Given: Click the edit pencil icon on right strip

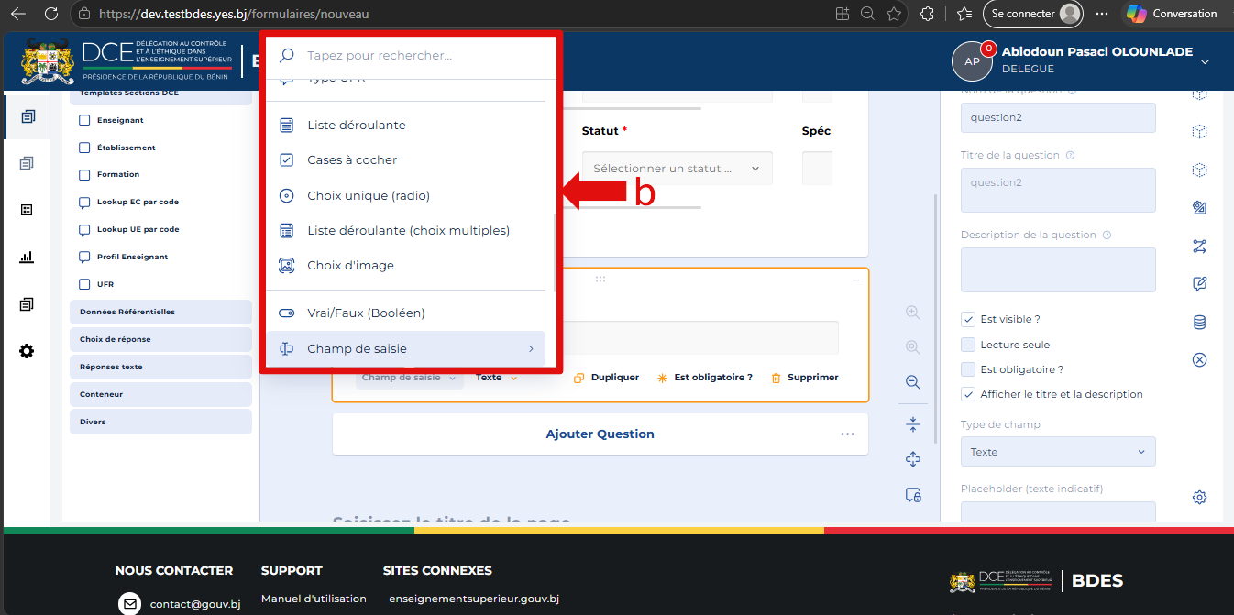Looking at the screenshot, I should point(1199,284).
